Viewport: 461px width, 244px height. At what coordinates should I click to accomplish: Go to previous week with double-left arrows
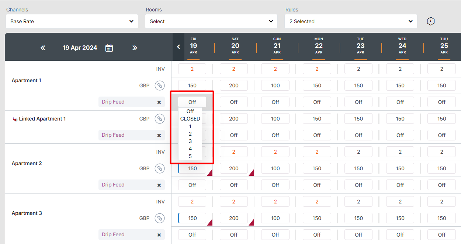[43, 48]
